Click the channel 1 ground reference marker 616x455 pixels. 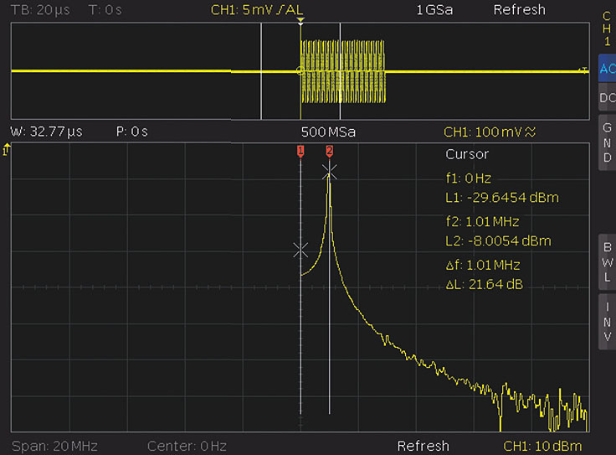pos(8,149)
